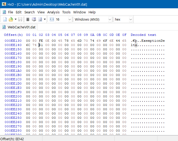Open the Analysis menu
Viewport: 178px width, 141px height.
[x=53, y=12]
